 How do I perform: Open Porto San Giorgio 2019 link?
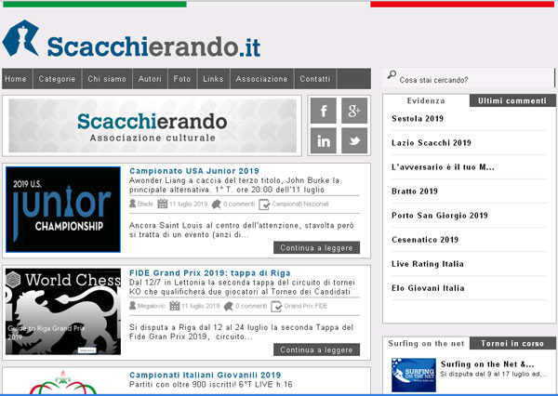click(440, 216)
